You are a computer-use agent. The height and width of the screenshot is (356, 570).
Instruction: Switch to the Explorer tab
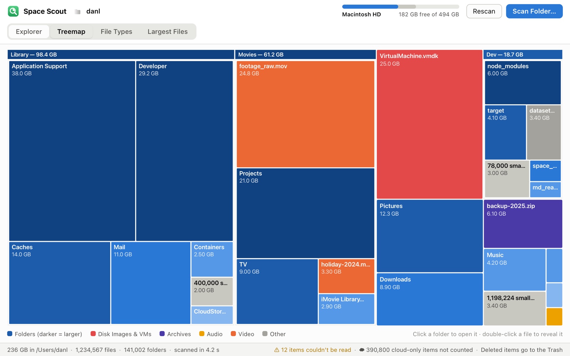tap(29, 32)
